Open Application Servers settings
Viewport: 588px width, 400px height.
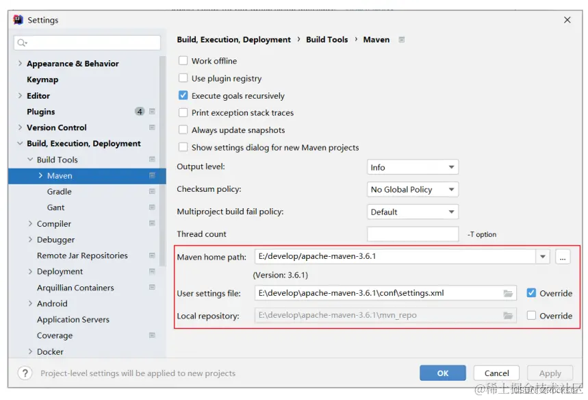pos(73,319)
